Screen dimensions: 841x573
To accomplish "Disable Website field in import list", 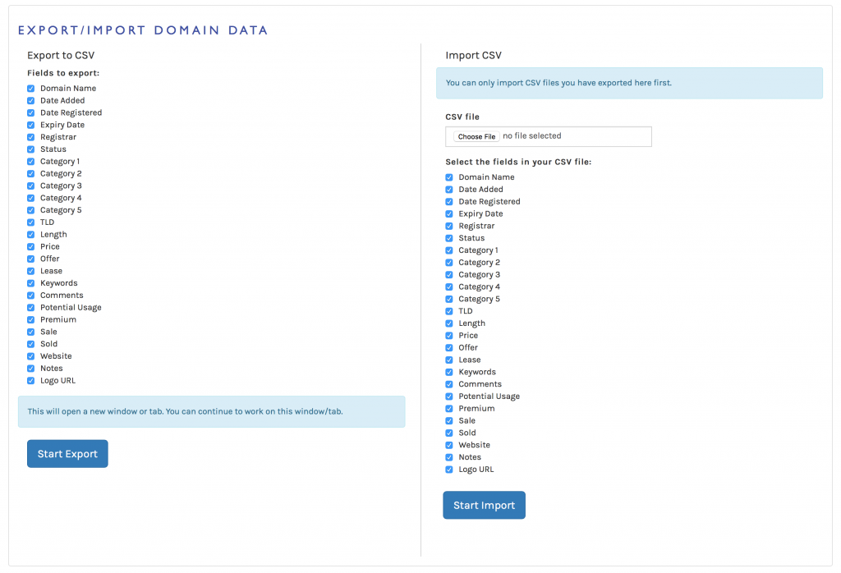I will tap(449, 445).
